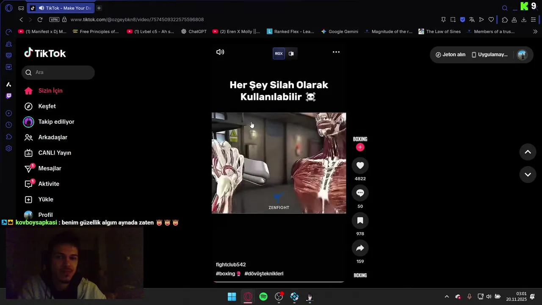
Task: Open the extensions cube icon in the toolbar
Action: click(505, 19)
